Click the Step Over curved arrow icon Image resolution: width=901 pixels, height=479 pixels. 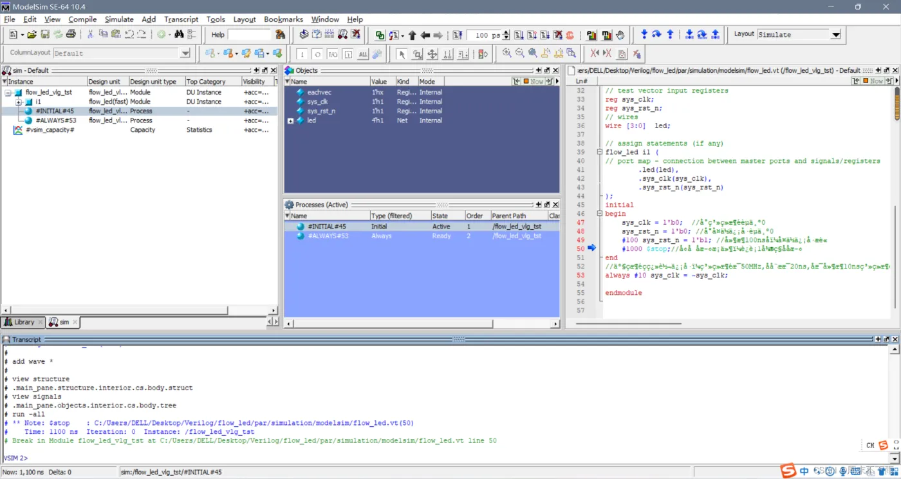tap(657, 35)
